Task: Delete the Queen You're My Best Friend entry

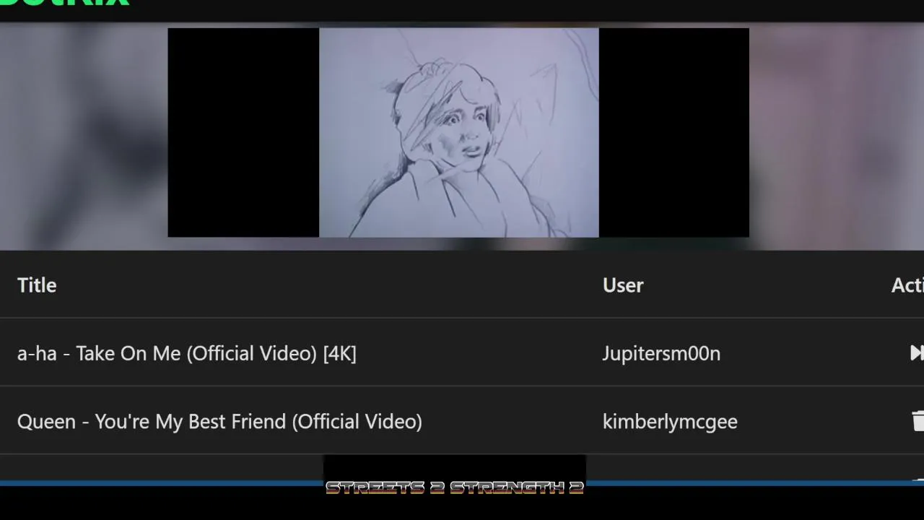Action: (918, 420)
